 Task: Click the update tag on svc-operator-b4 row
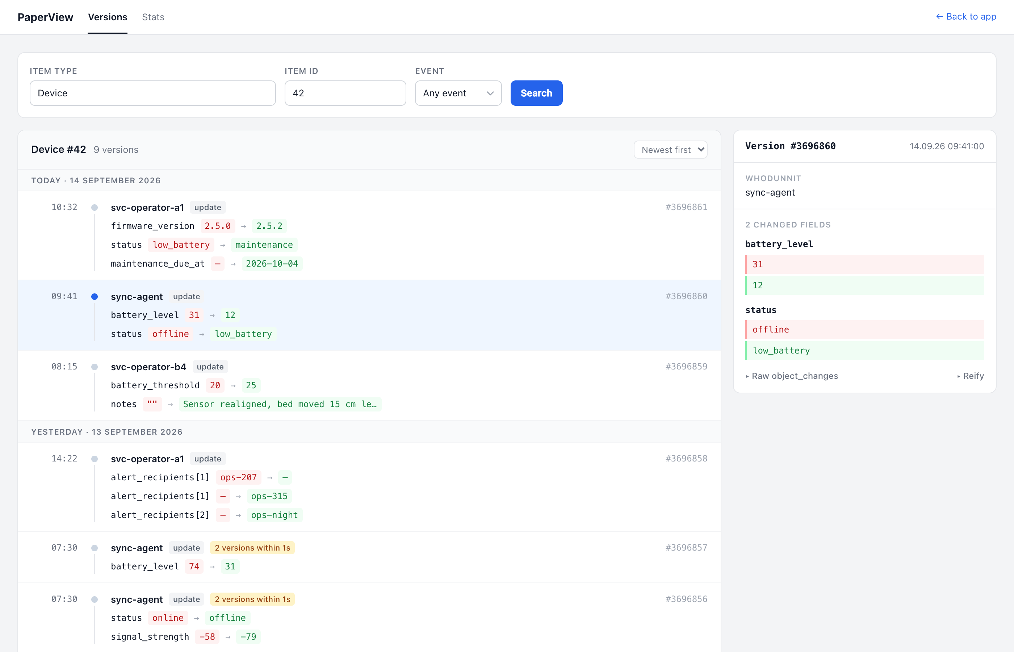tap(210, 367)
